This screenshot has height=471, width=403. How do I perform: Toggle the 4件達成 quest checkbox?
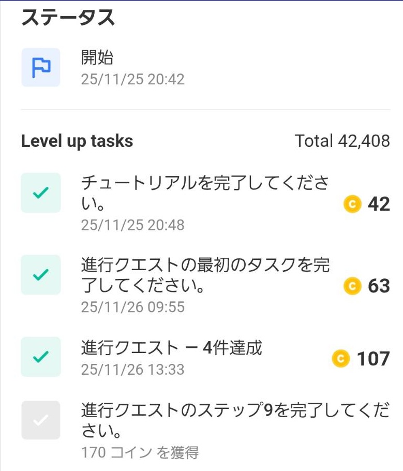pos(41,357)
